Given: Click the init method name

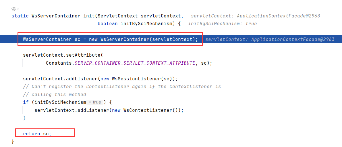Looking at the screenshot, I should (x=89, y=16).
